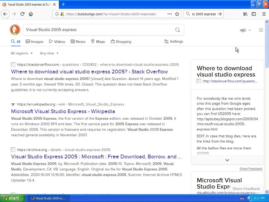
Task: Open the Windows start menu
Action: [x=13, y=198]
